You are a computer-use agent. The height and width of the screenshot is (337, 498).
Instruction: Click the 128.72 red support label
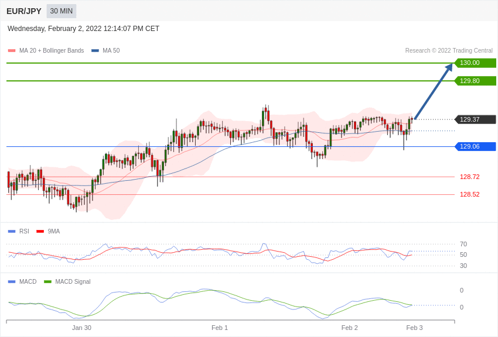[470, 177]
